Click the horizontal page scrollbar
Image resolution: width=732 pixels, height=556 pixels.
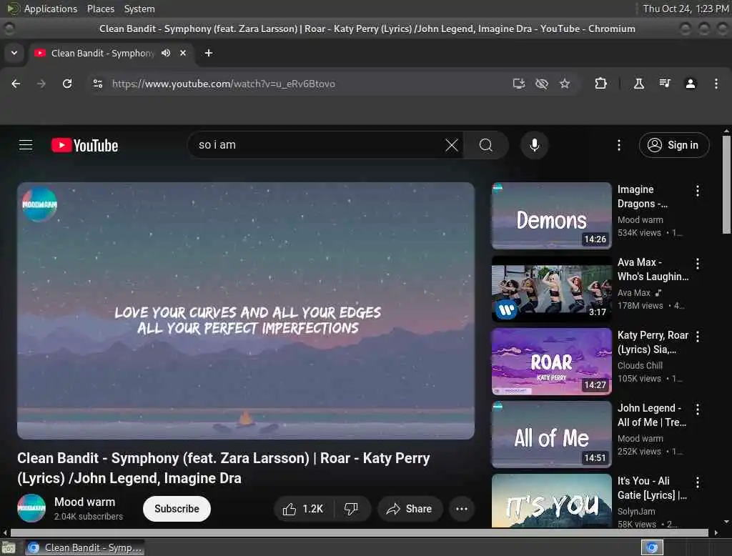coord(359,532)
